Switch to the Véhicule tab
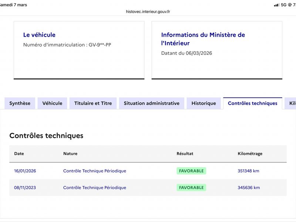Viewport: 296px width, 222px height. click(x=52, y=103)
